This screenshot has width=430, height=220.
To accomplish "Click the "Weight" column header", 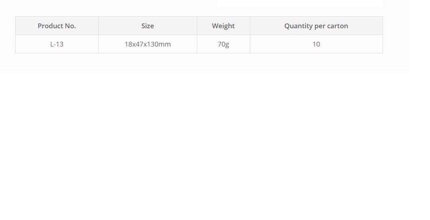I will (x=223, y=26).
